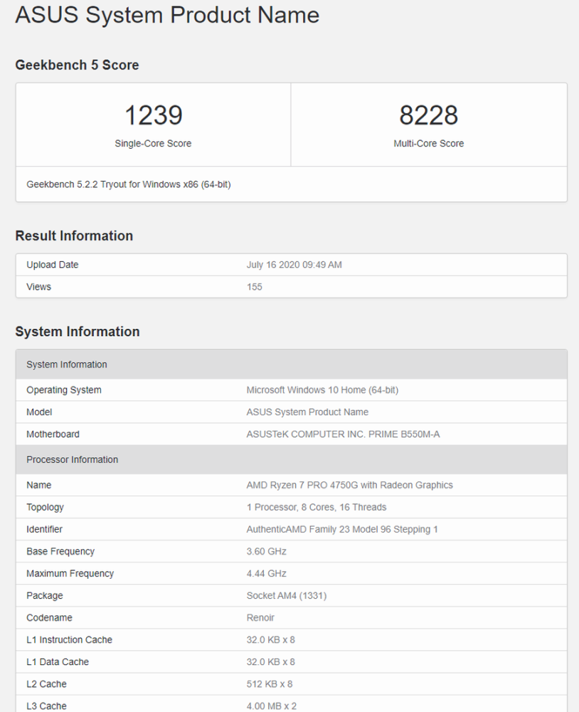Click the Geekbench 5.2.2 Tryout text
This screenshot has height=712, width=579.
point(128,184)
